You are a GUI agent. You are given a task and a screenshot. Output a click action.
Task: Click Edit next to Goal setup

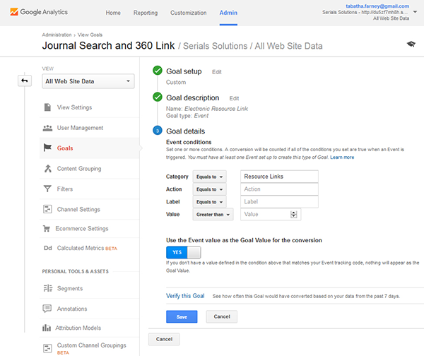point(217,72)
